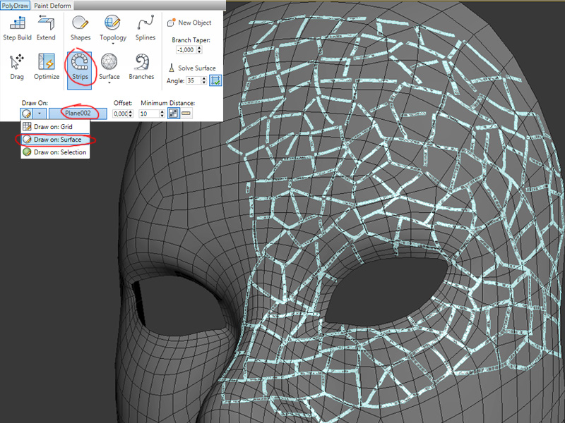565x423 pixels.
Task: Activate the Strips tool
Action: coord(80,67)
